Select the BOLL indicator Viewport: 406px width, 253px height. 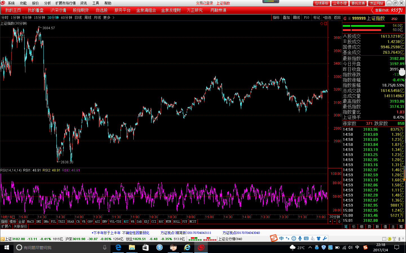pos(176,222)
